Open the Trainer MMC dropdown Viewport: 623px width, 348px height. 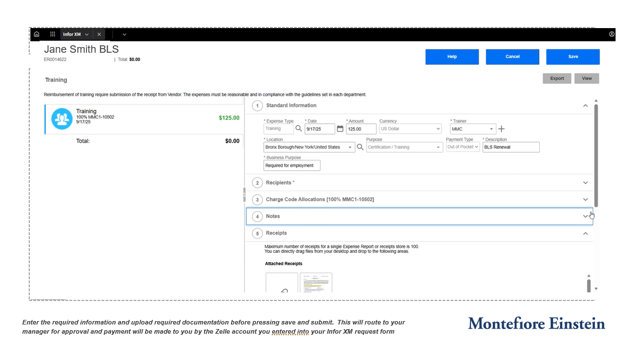(x=473, y=129)
